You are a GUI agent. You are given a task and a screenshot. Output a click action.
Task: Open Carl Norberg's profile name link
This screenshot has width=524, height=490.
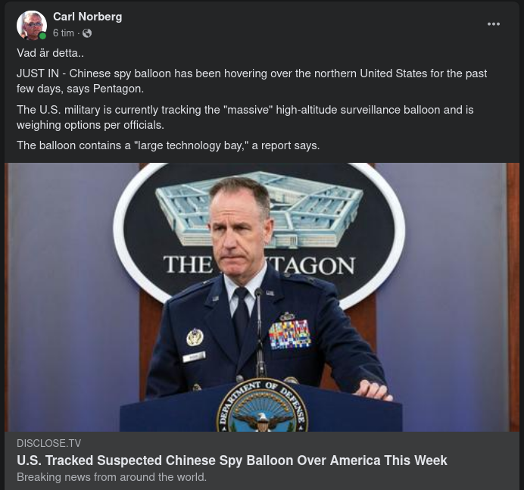tap(88, 17)
